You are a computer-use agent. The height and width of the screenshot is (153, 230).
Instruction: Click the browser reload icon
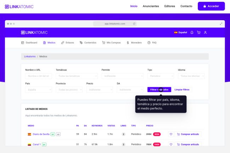(x=134, y=24)
